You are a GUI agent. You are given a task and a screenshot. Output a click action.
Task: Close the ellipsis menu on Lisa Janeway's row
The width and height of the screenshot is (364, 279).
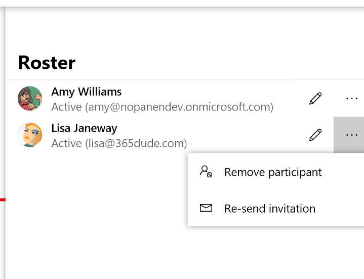[349, 135]
